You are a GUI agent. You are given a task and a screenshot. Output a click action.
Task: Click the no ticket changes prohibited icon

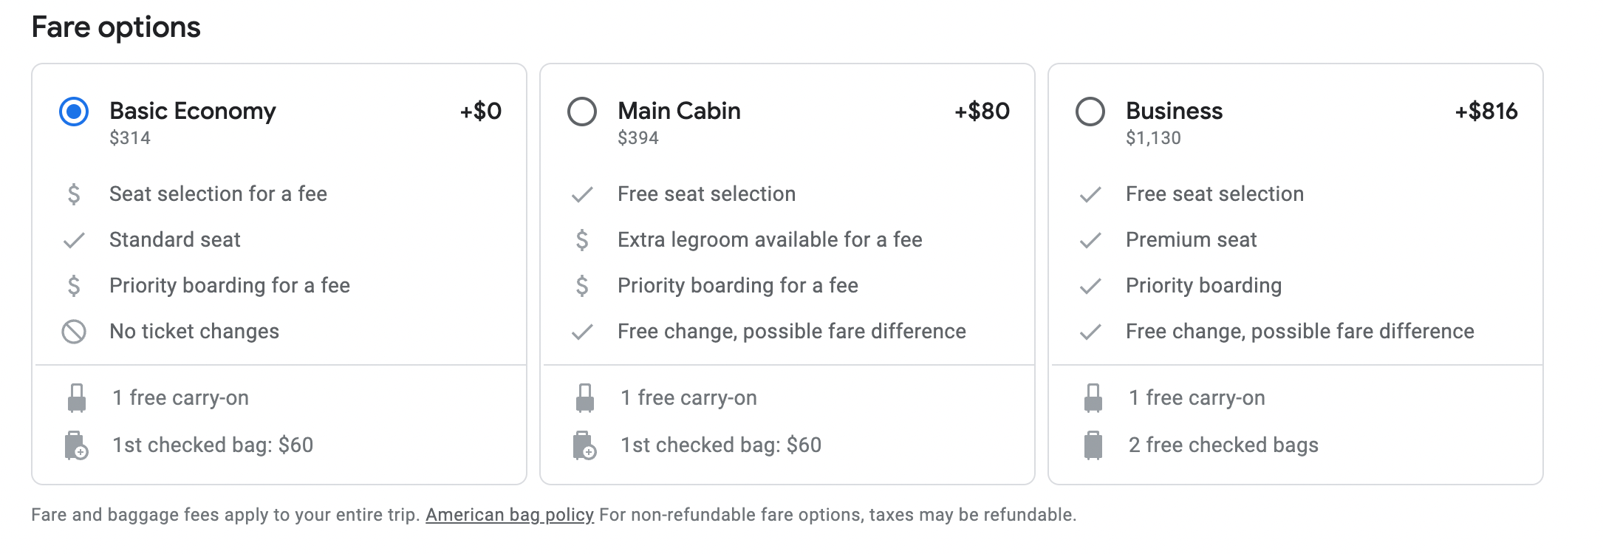[74, 332]
